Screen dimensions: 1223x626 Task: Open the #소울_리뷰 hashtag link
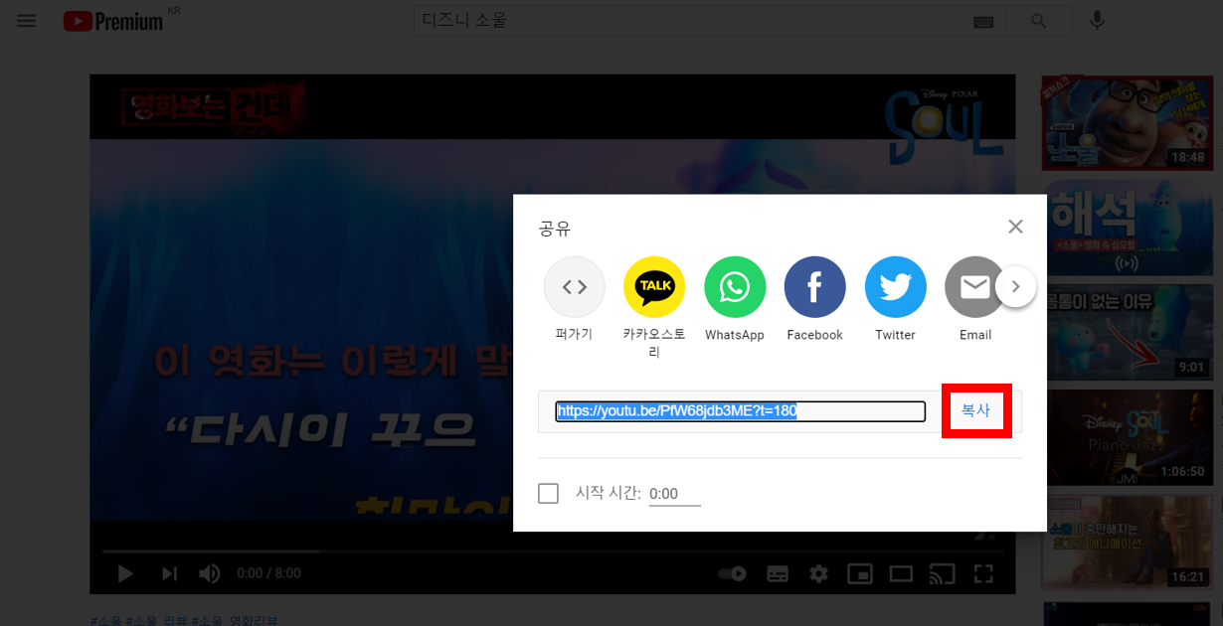coord(156,620)
